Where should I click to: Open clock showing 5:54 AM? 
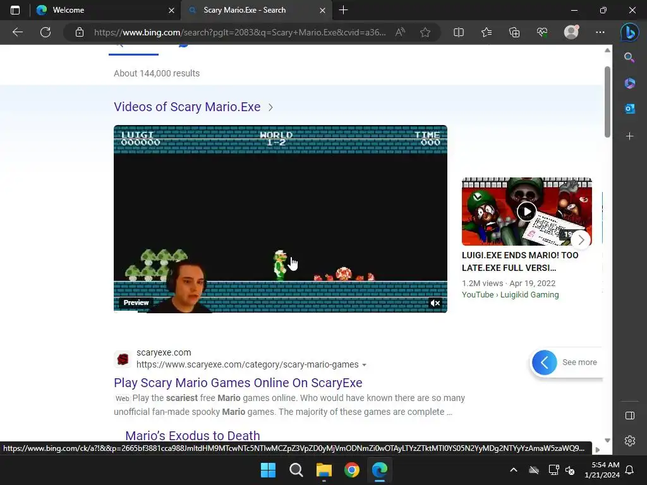click(x=602, y=470)
